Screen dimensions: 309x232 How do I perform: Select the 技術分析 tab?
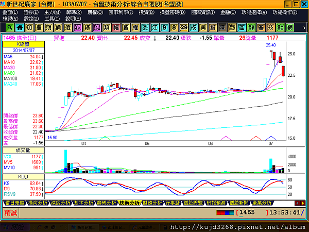tap(129, 203)
